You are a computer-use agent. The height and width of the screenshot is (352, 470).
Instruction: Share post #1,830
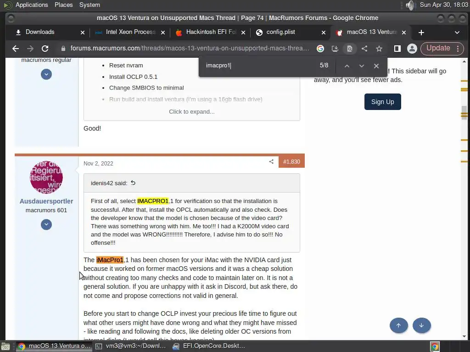[271, 162]
